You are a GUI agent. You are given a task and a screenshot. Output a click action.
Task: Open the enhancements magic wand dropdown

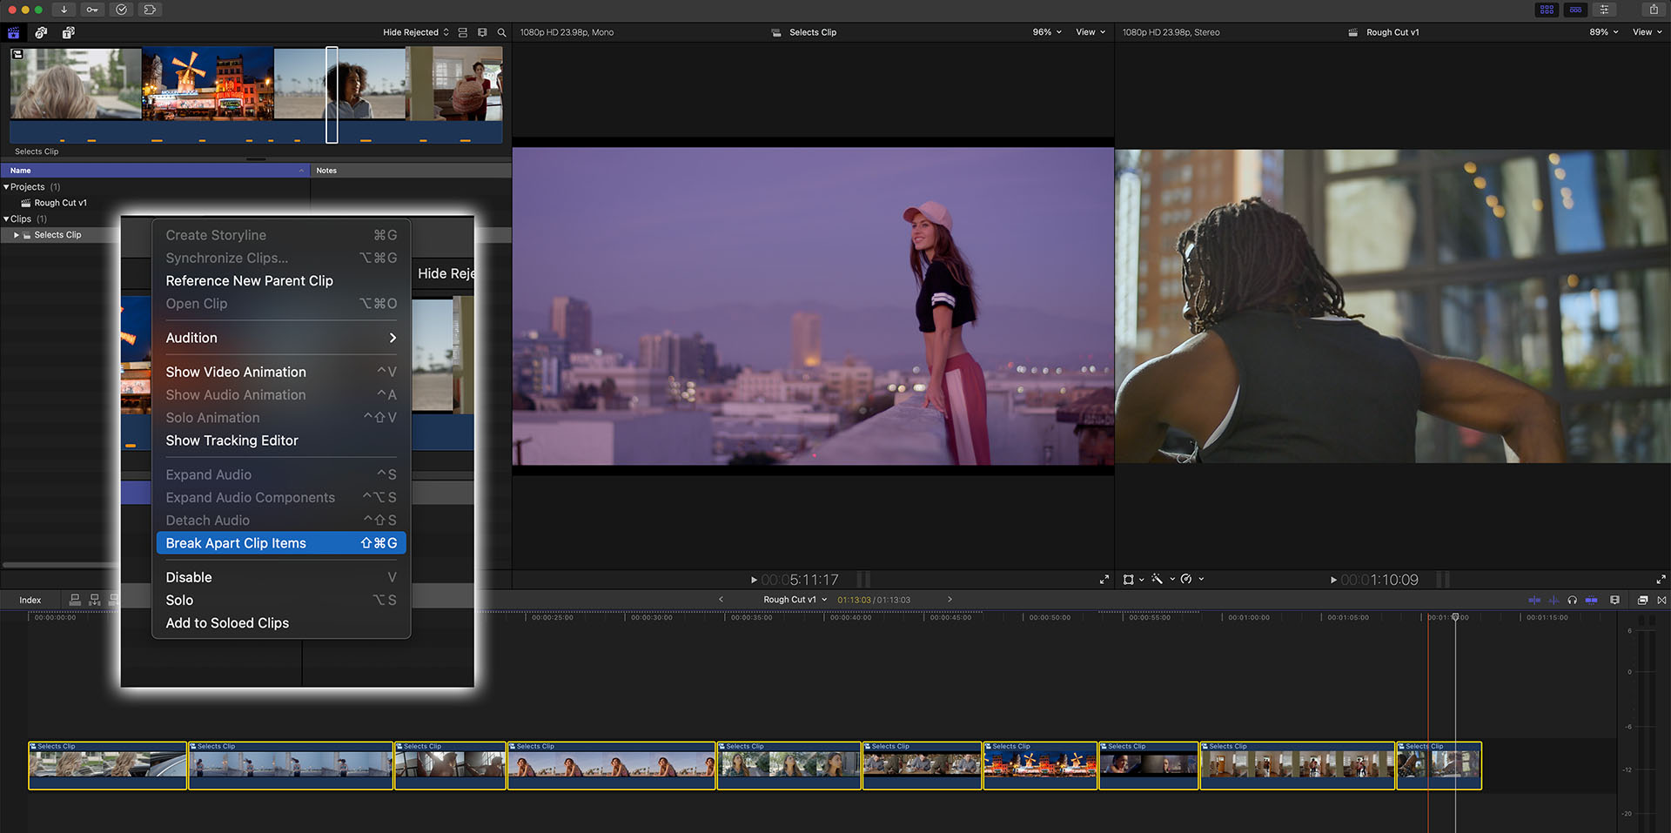click(1163, 579)
